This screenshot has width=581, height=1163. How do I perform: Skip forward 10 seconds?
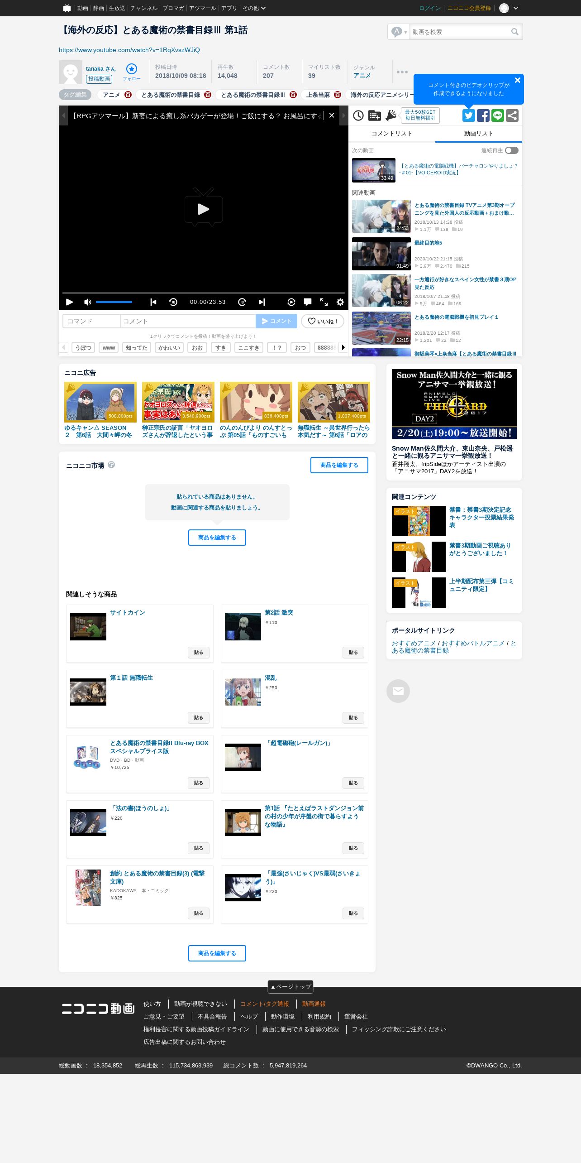tap(242, 302)
